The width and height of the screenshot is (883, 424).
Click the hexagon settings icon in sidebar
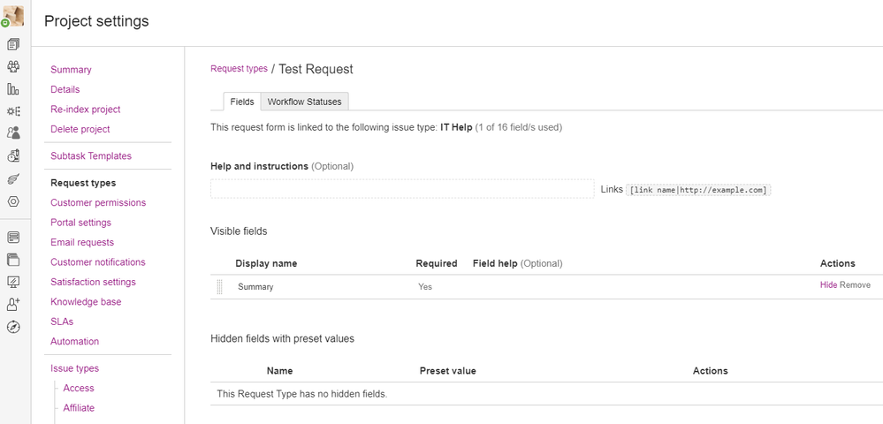[x=13, y=201]
